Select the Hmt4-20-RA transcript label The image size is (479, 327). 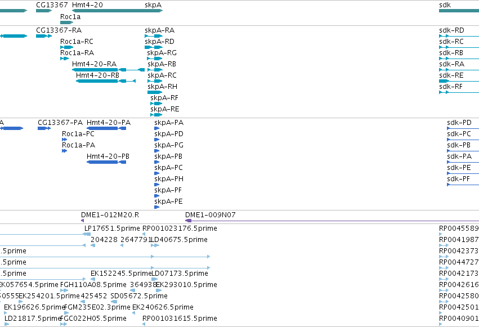click(x=95, y=64)
